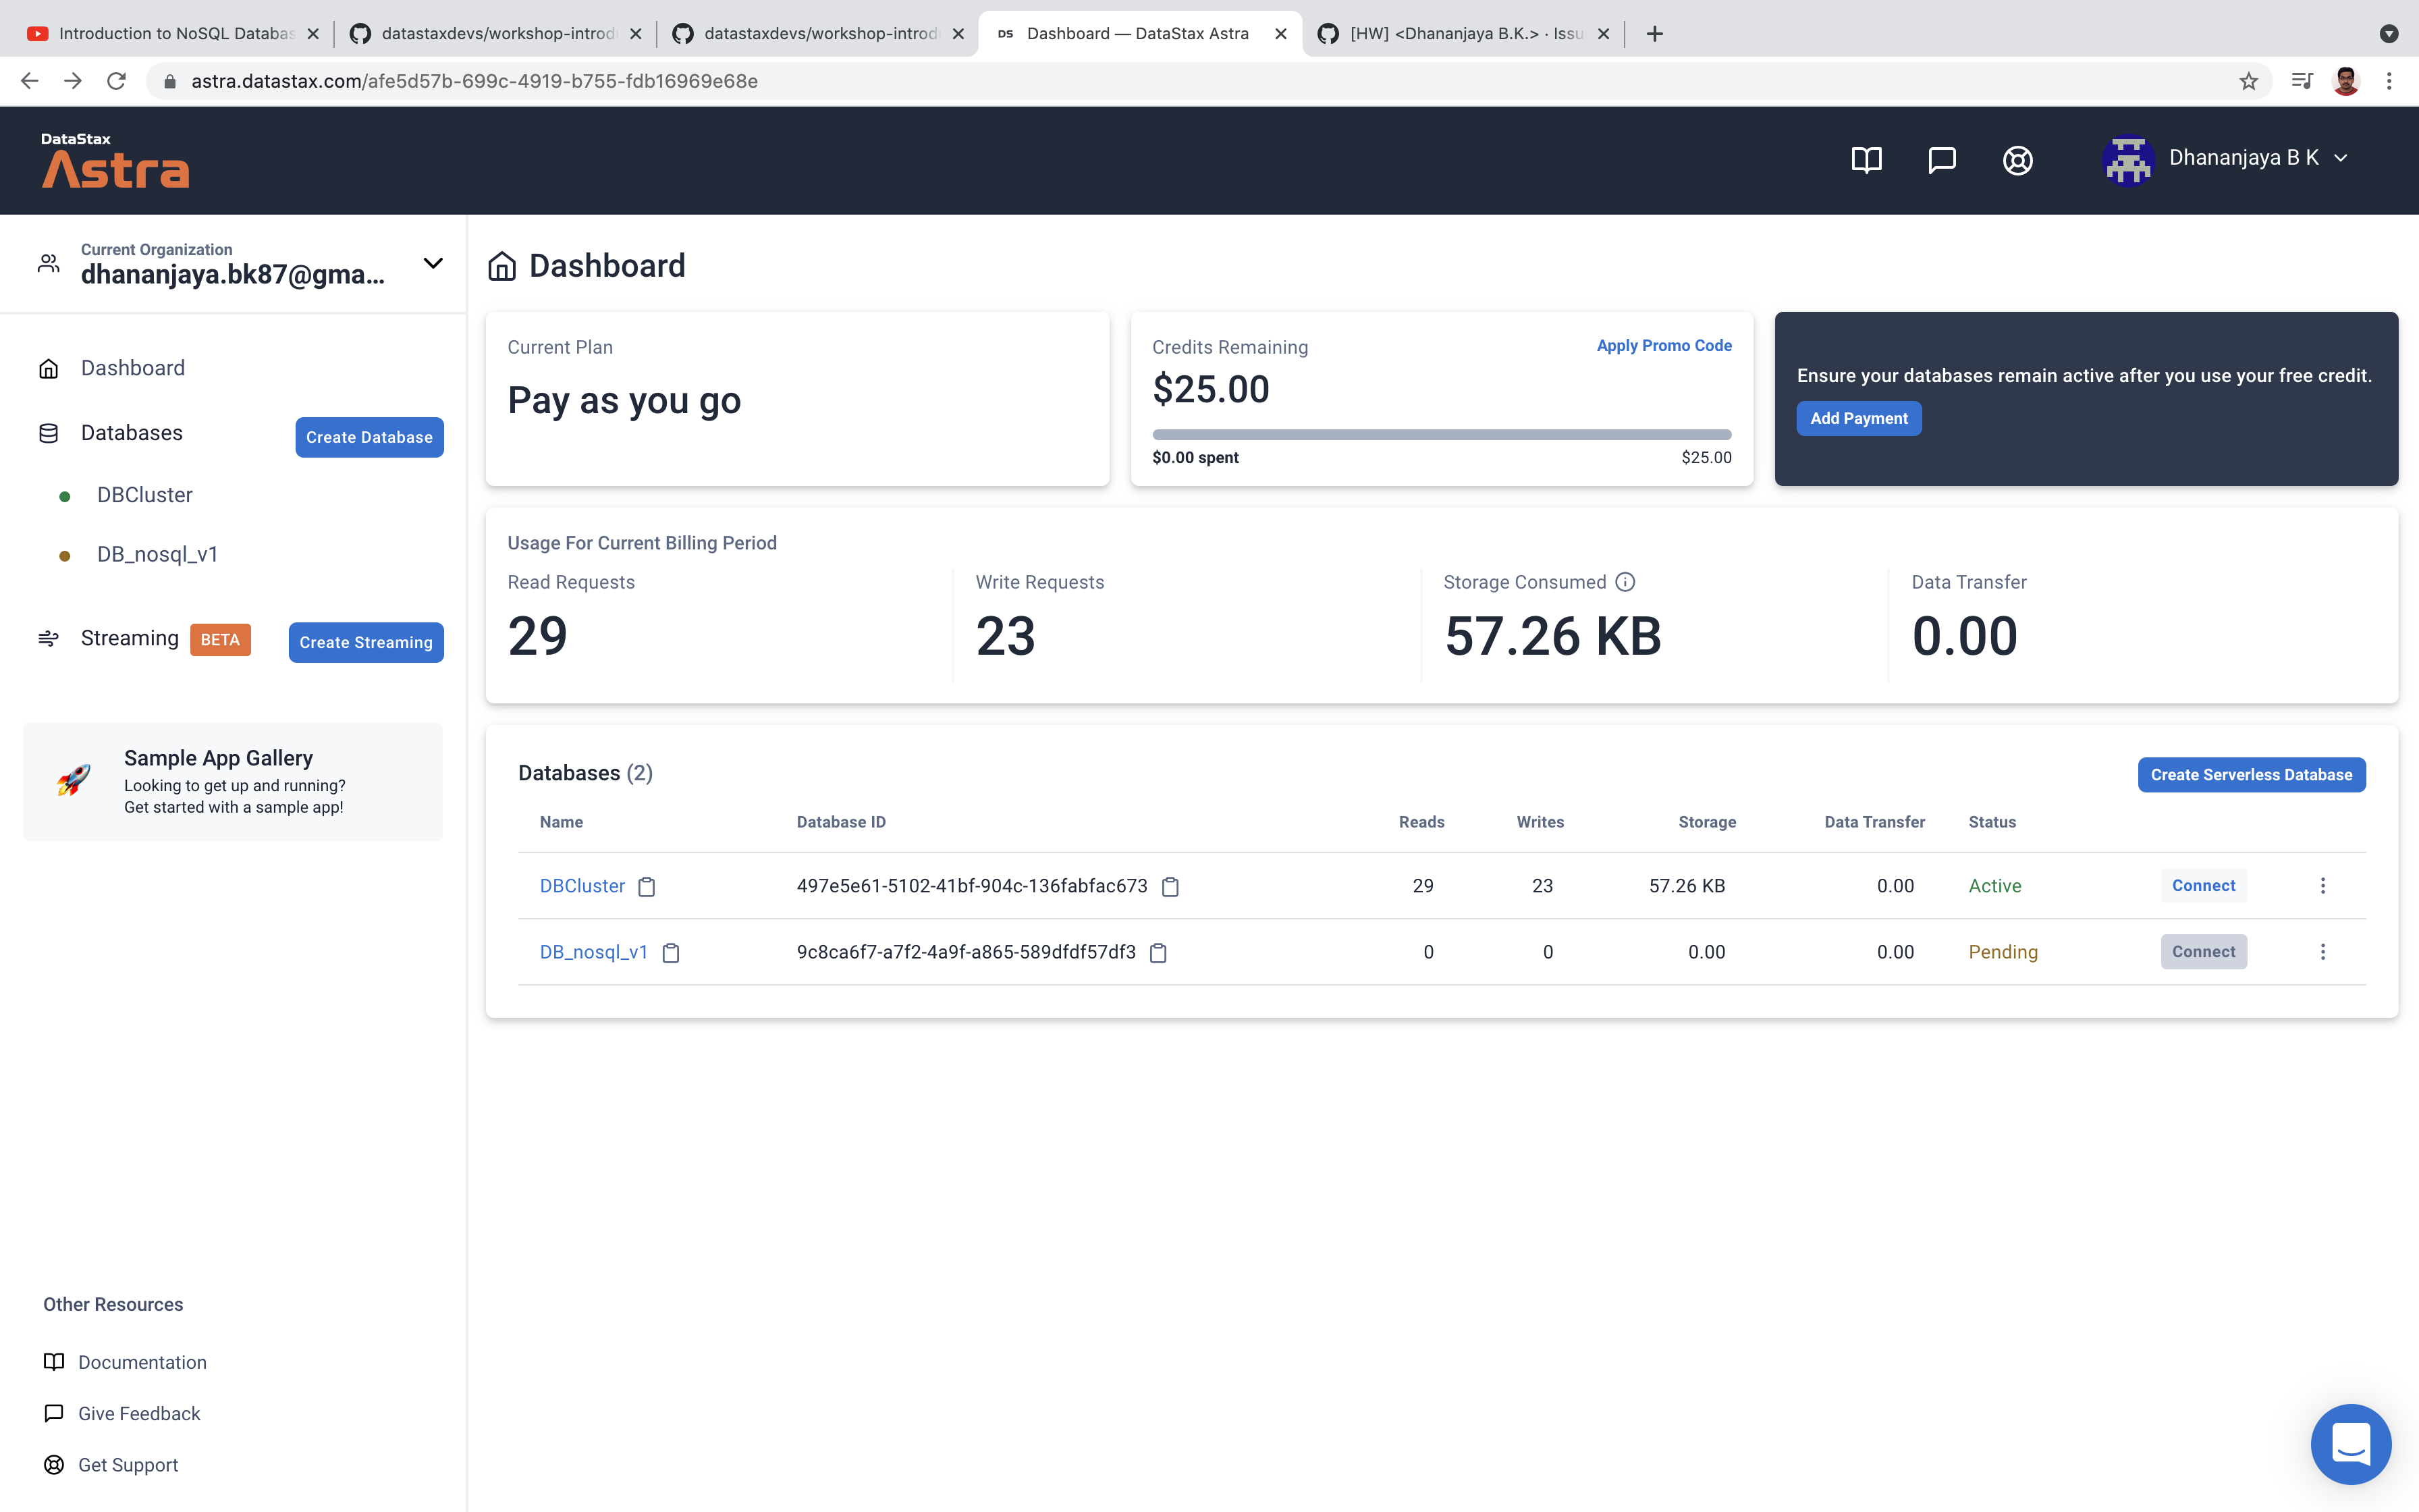Screen dimensions: 2419x1512
Task: Click the credits spent progress bar
Action: [1442, 434]
